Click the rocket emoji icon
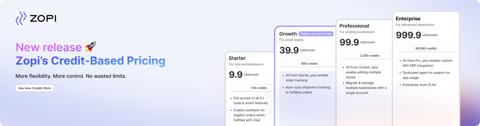 (x=90, y=46)
